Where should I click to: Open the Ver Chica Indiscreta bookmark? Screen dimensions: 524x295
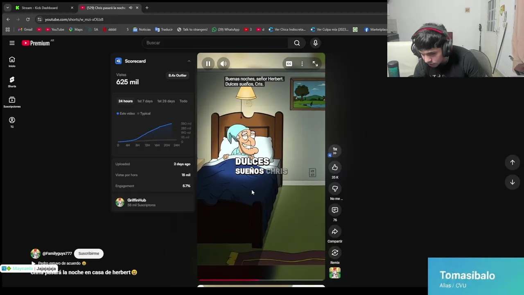point(287,29)
